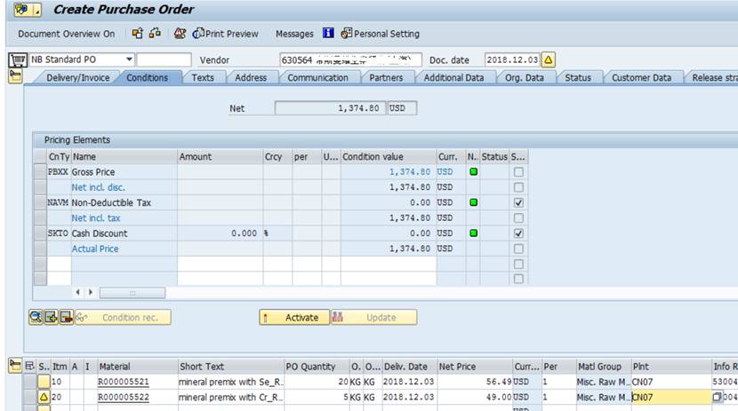Open Messages
Screen dimensions: 738x411
tap(294, 34)
